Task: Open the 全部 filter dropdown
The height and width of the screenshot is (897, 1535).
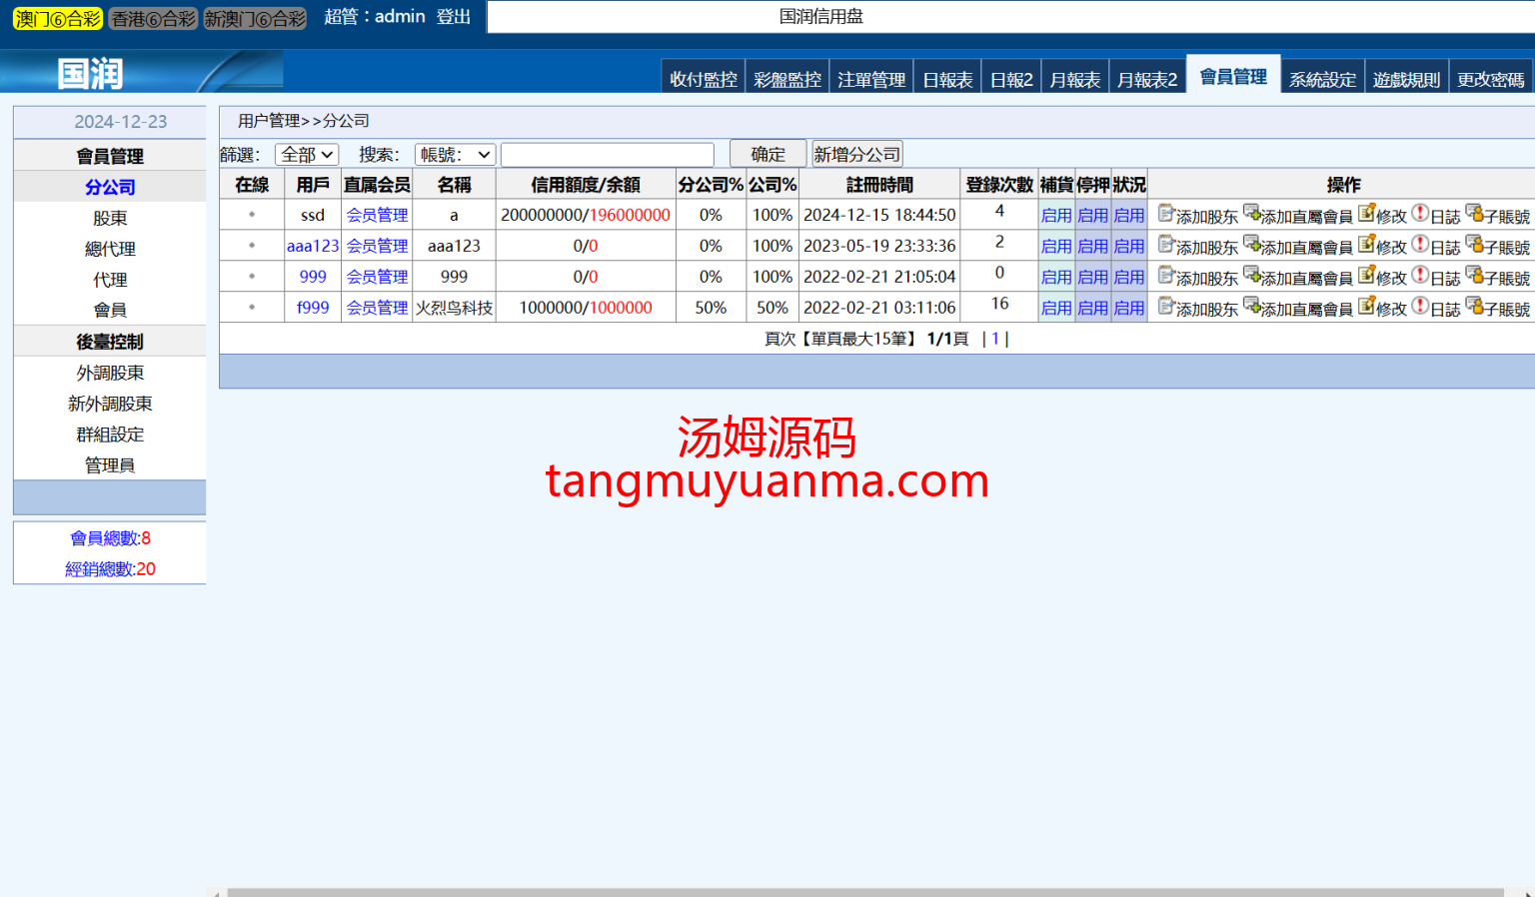Action: [307, 155]
